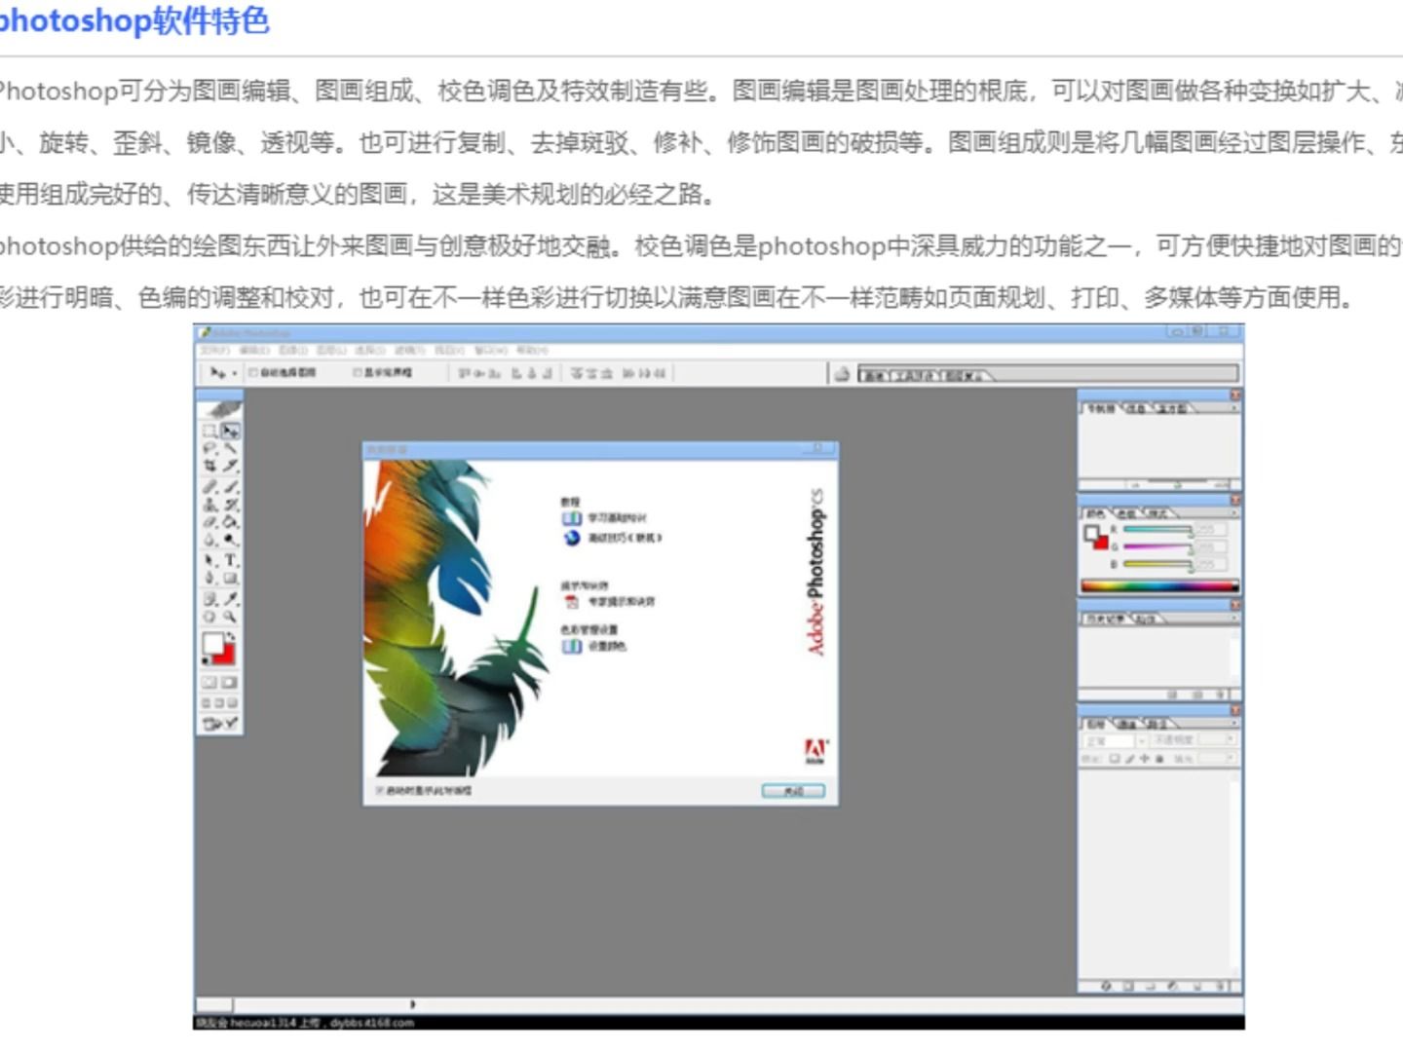This screenshot has width=1403, height=1052.
Task: Uncheck the startup dialog display checkbox
Action: coord(380,792)
